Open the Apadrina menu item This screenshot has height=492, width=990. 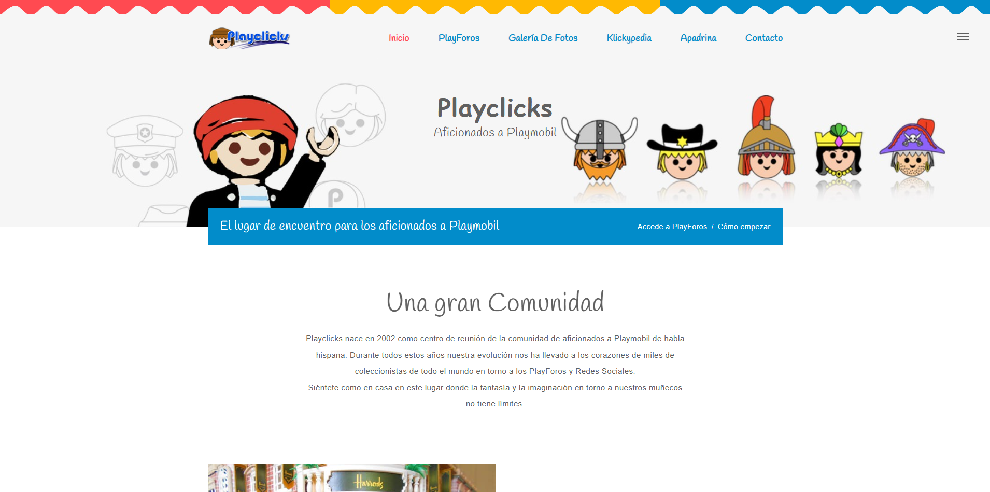tap(698, 38)
